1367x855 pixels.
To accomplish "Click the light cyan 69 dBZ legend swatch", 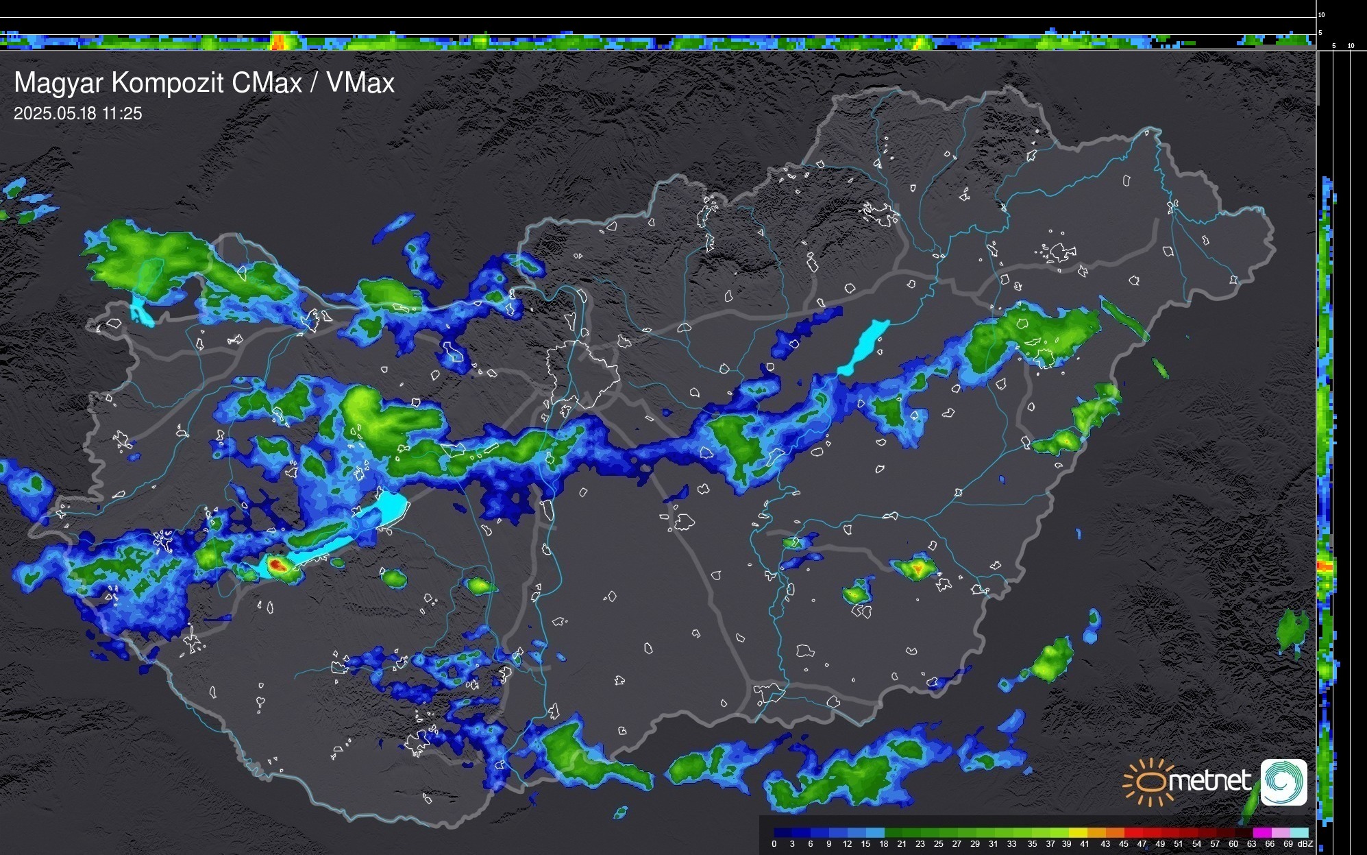I will 1298,832.
